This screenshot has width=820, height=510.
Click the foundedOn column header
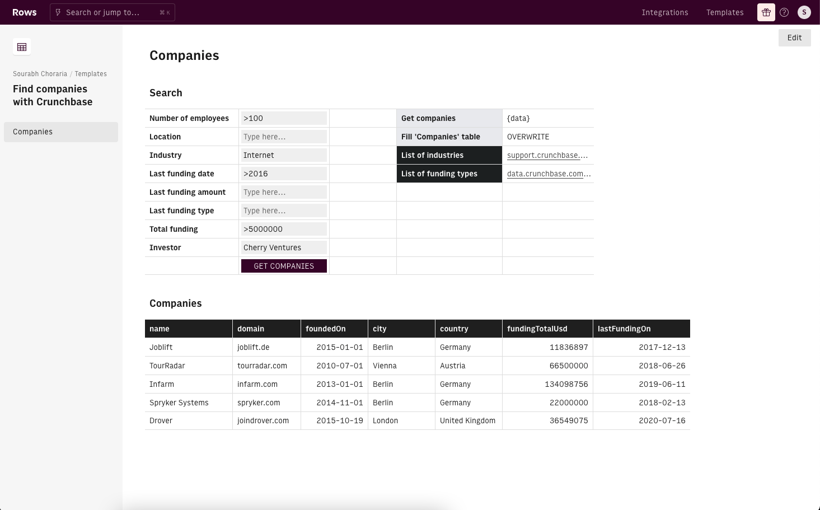[334, 329]
